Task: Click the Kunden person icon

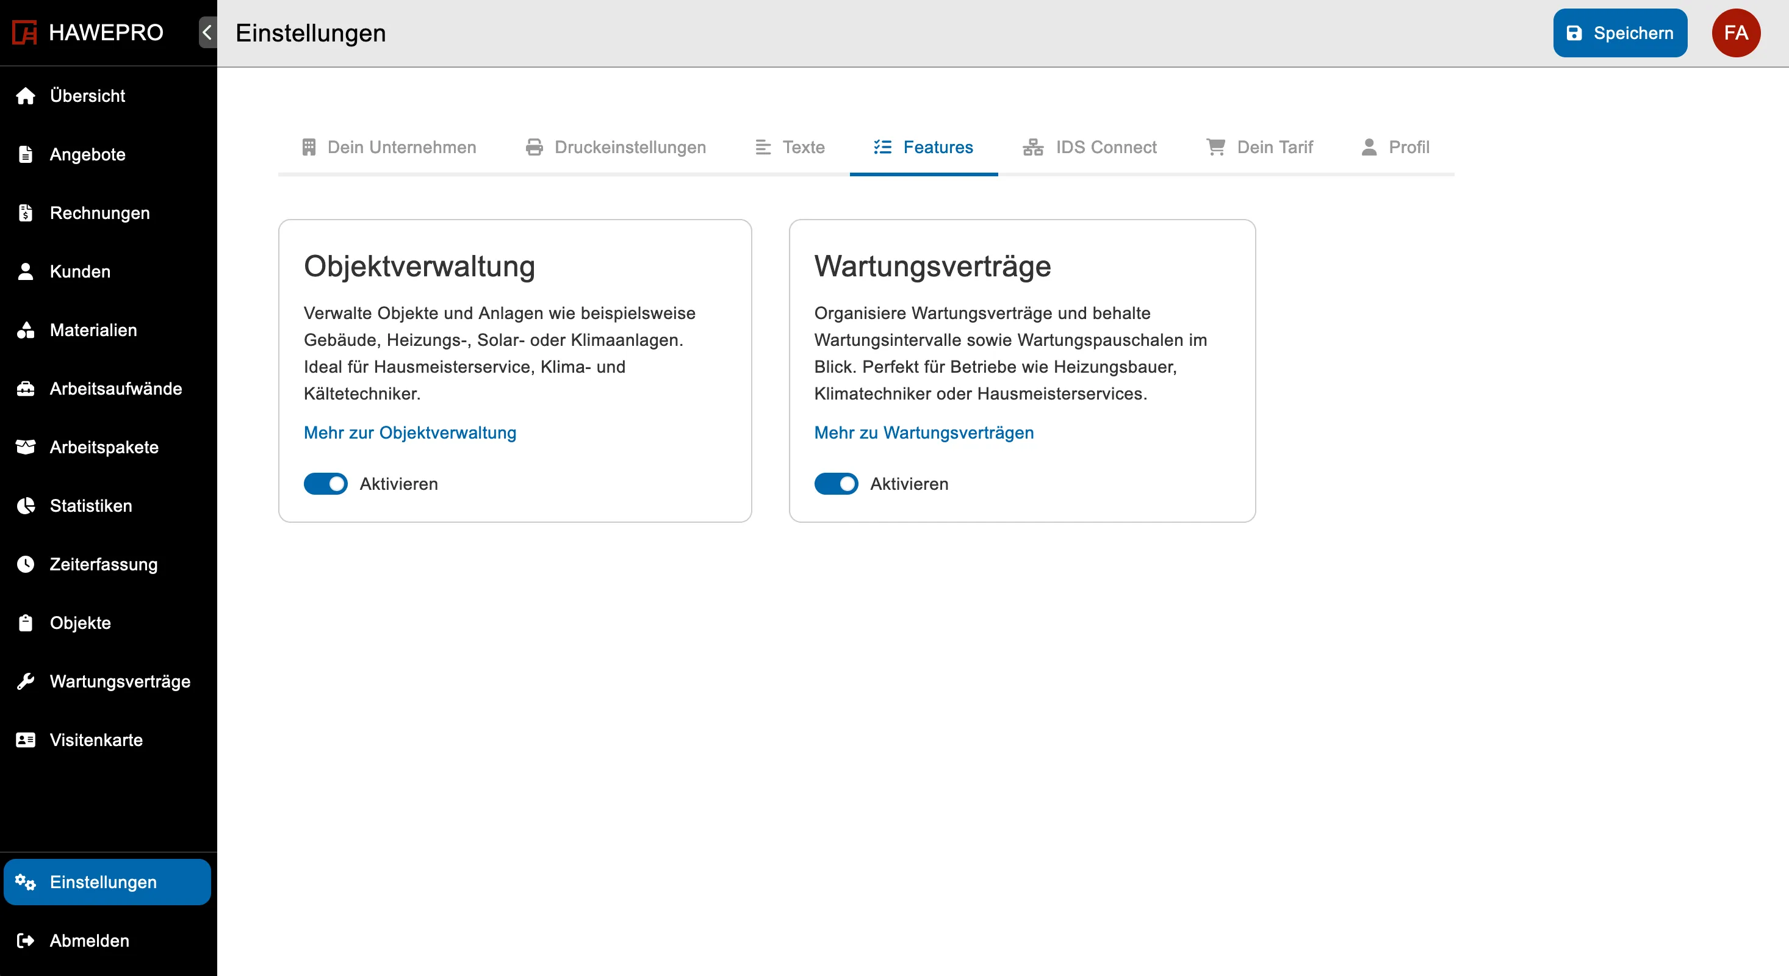Action: point(26,271)
